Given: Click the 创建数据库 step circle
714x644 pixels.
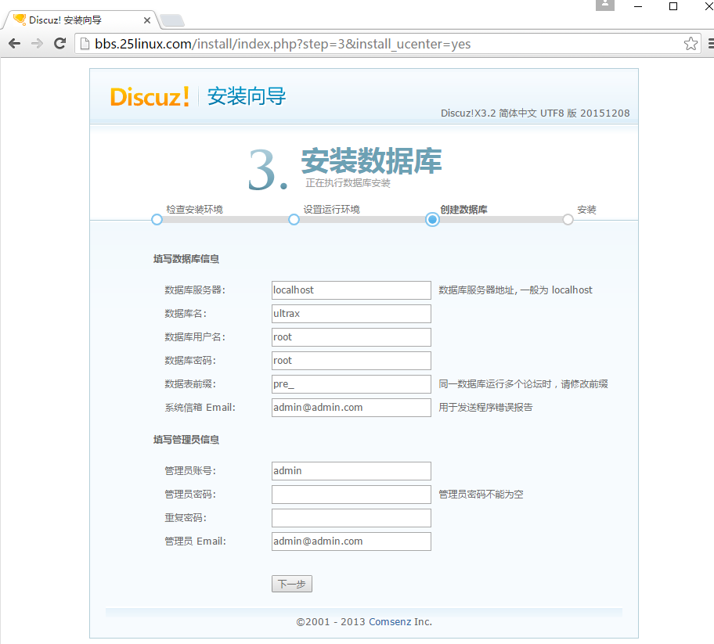Looking at the screenshot, I should coord(432,220).
